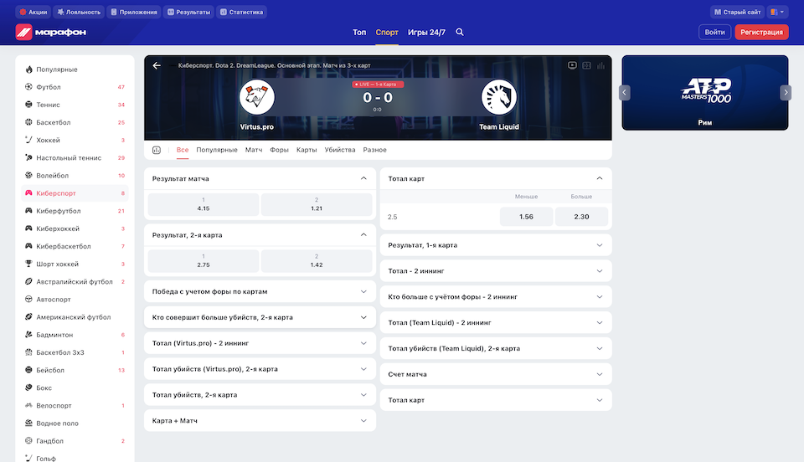The width and height of the screenshot is (804, 462).
Task: Show previous banner with left arrow
Action: coord(624,93)
